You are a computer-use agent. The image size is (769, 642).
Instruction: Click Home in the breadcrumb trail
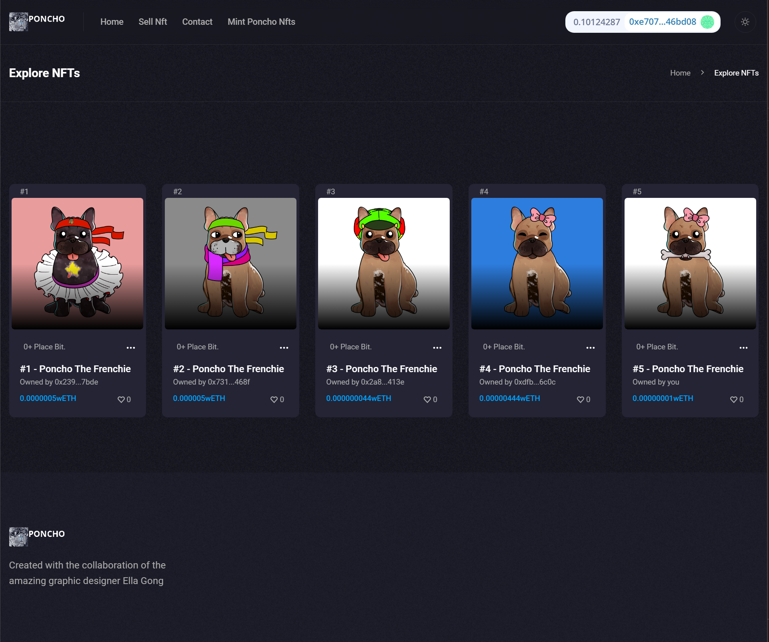(680, 73)
